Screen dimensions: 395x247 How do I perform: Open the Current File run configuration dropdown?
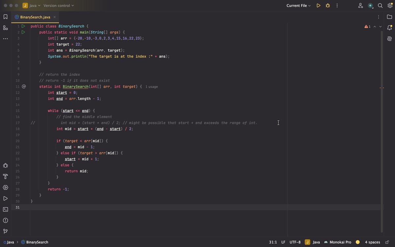pos(299,6)
